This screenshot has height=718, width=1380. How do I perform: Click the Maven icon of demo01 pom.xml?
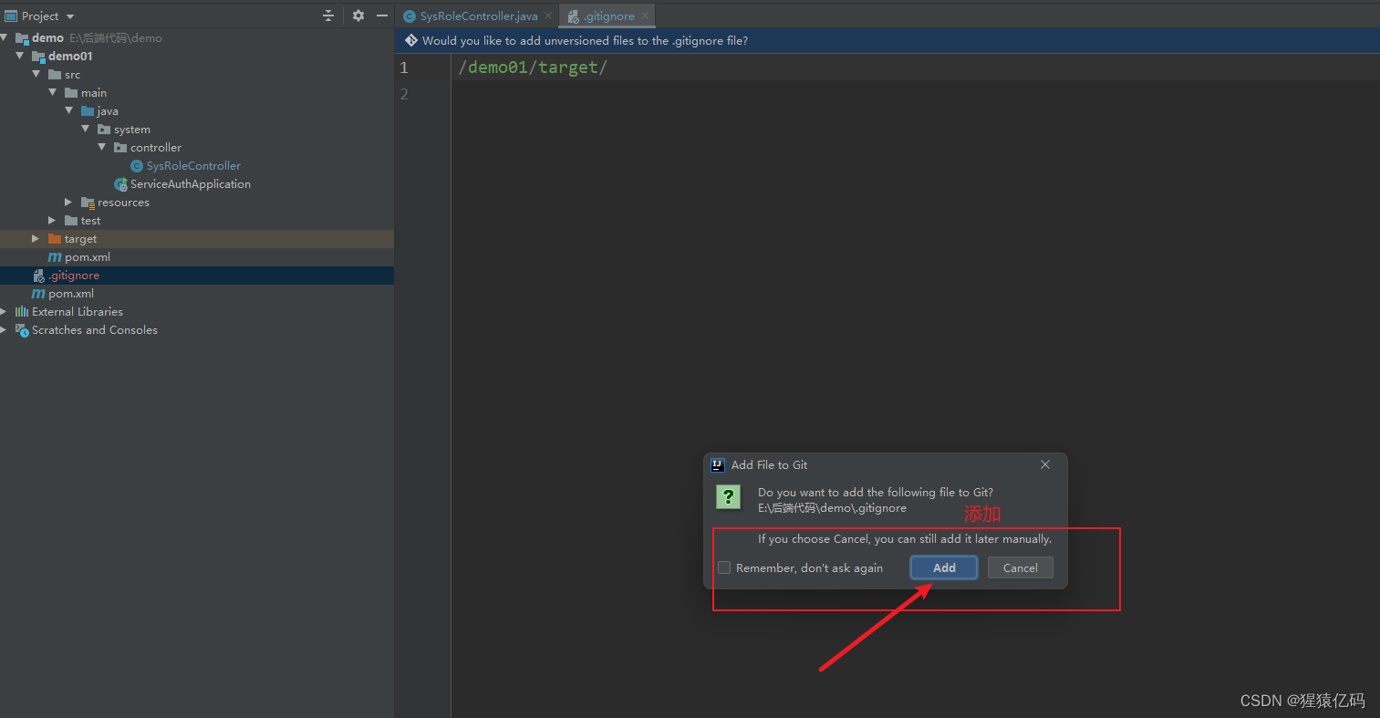[x=55, y=257]
